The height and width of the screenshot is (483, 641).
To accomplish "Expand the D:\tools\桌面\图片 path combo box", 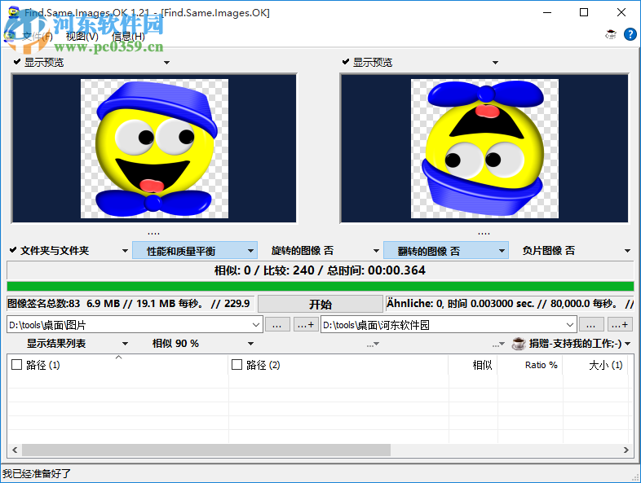I will [256, 325].
